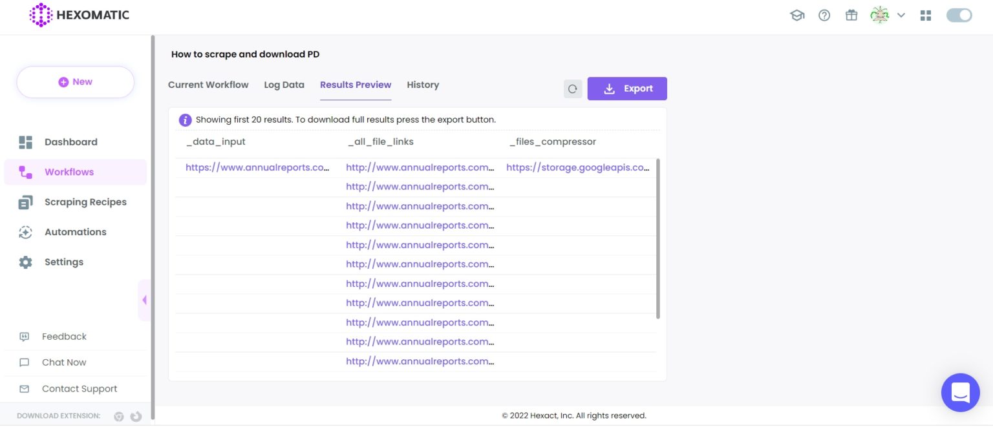The image size is (993, 427).
Task: Click the info icon beside results notice
Action: pos(185,120)
